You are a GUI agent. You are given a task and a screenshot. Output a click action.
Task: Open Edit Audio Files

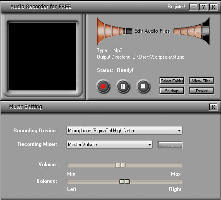[x=152, y=31]
